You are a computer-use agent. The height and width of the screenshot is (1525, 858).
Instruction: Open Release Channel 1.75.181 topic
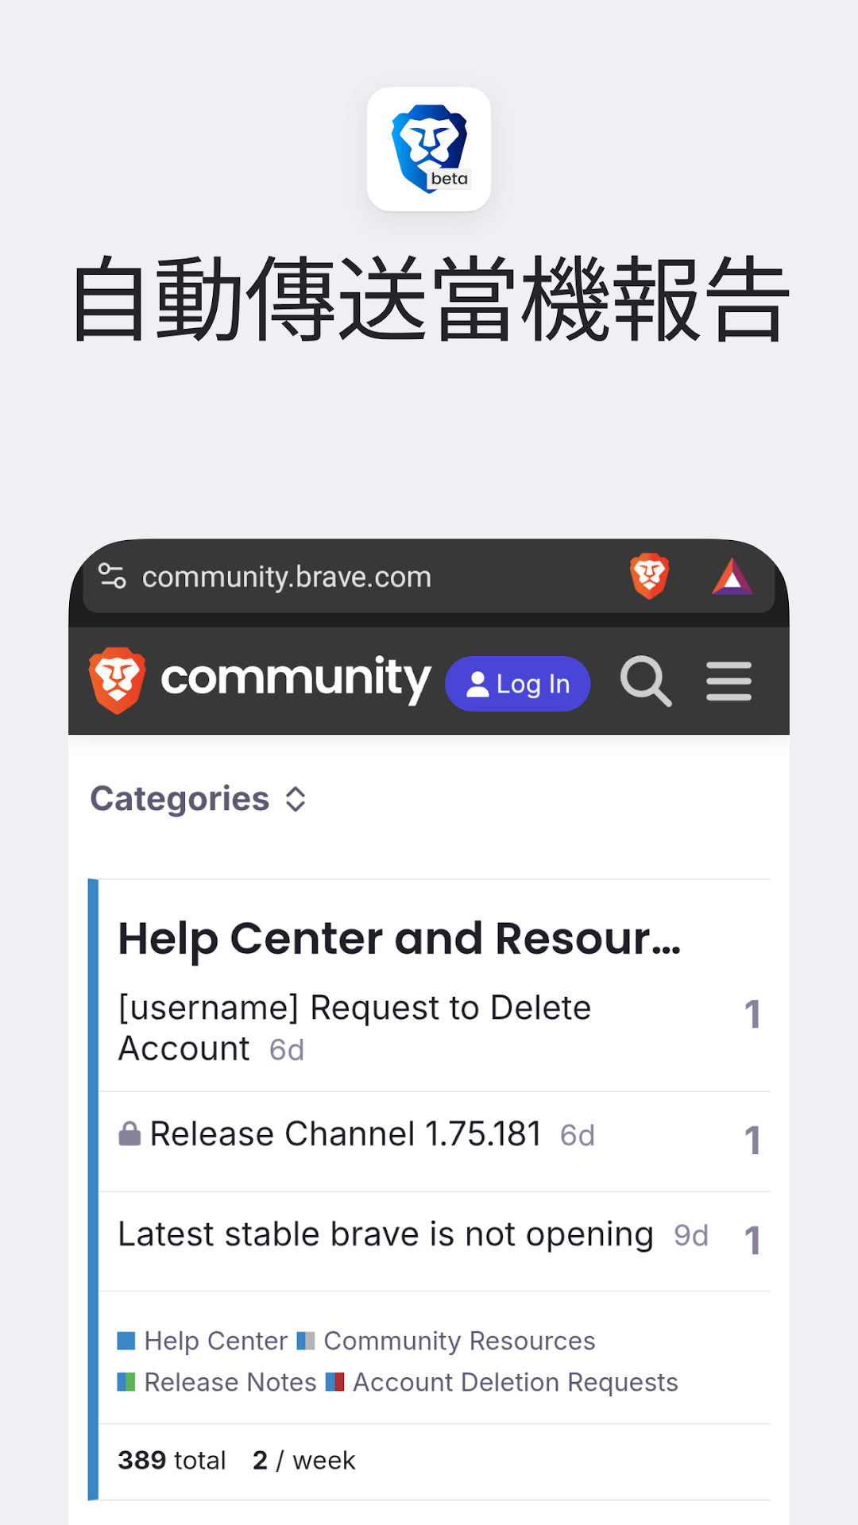tap(346, 1133)
